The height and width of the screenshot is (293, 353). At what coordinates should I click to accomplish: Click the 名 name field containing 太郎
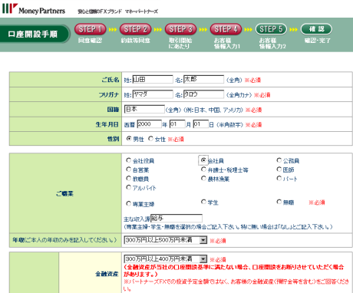point(203,79)
